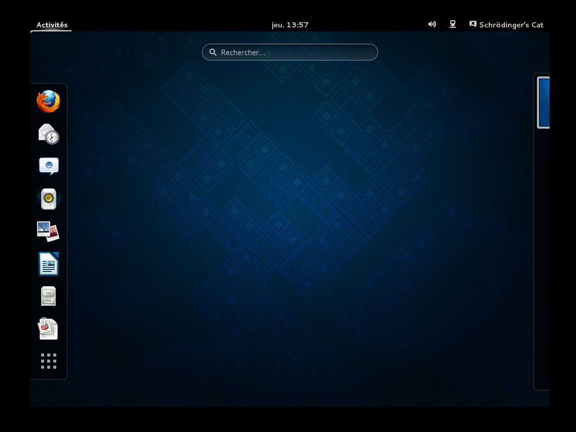Open the Schrödinger's Cat user menu
This screenshot has height=432, width=576.
click(x=511, y=25)
